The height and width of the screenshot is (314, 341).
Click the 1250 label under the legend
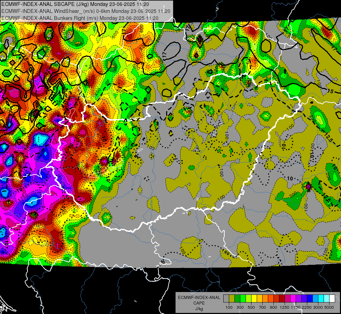285,307
